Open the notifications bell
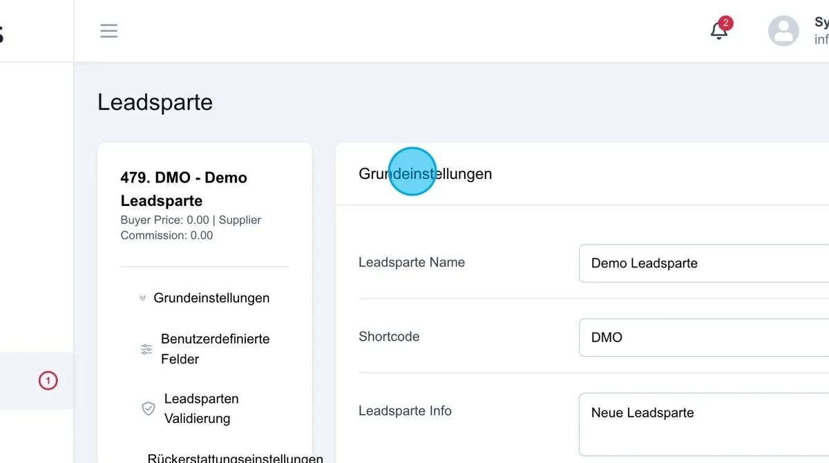The width and height of the screenshot is (829, 463). [x=719, y=30]
